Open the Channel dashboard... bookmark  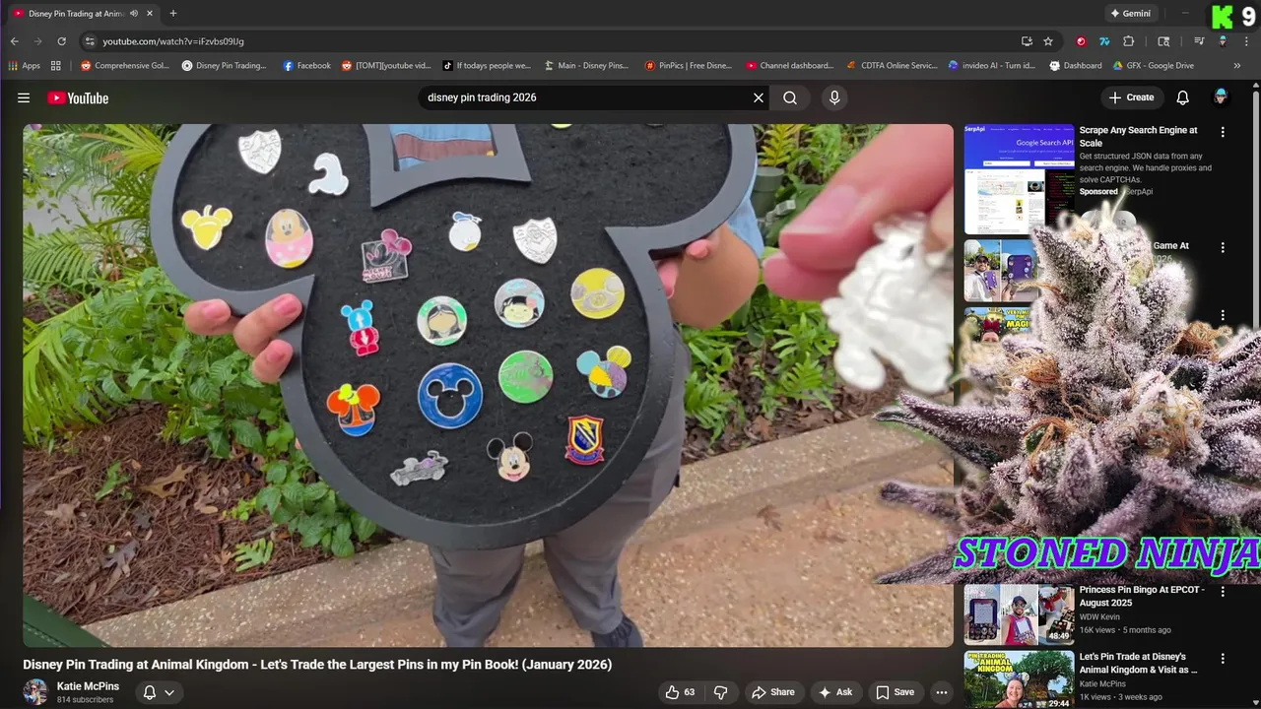coord(790,66)
